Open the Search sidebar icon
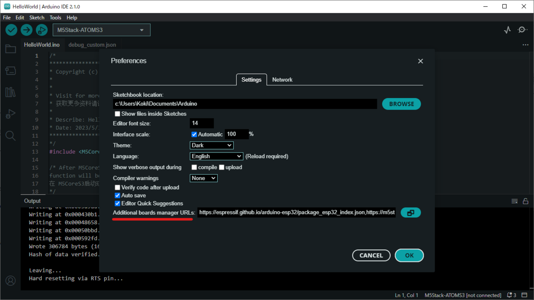Image resolution: width=534 pixels, height=300 pixels. 10,136
